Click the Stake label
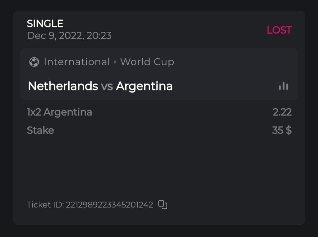The image size is (318, 237). (40, 130)
